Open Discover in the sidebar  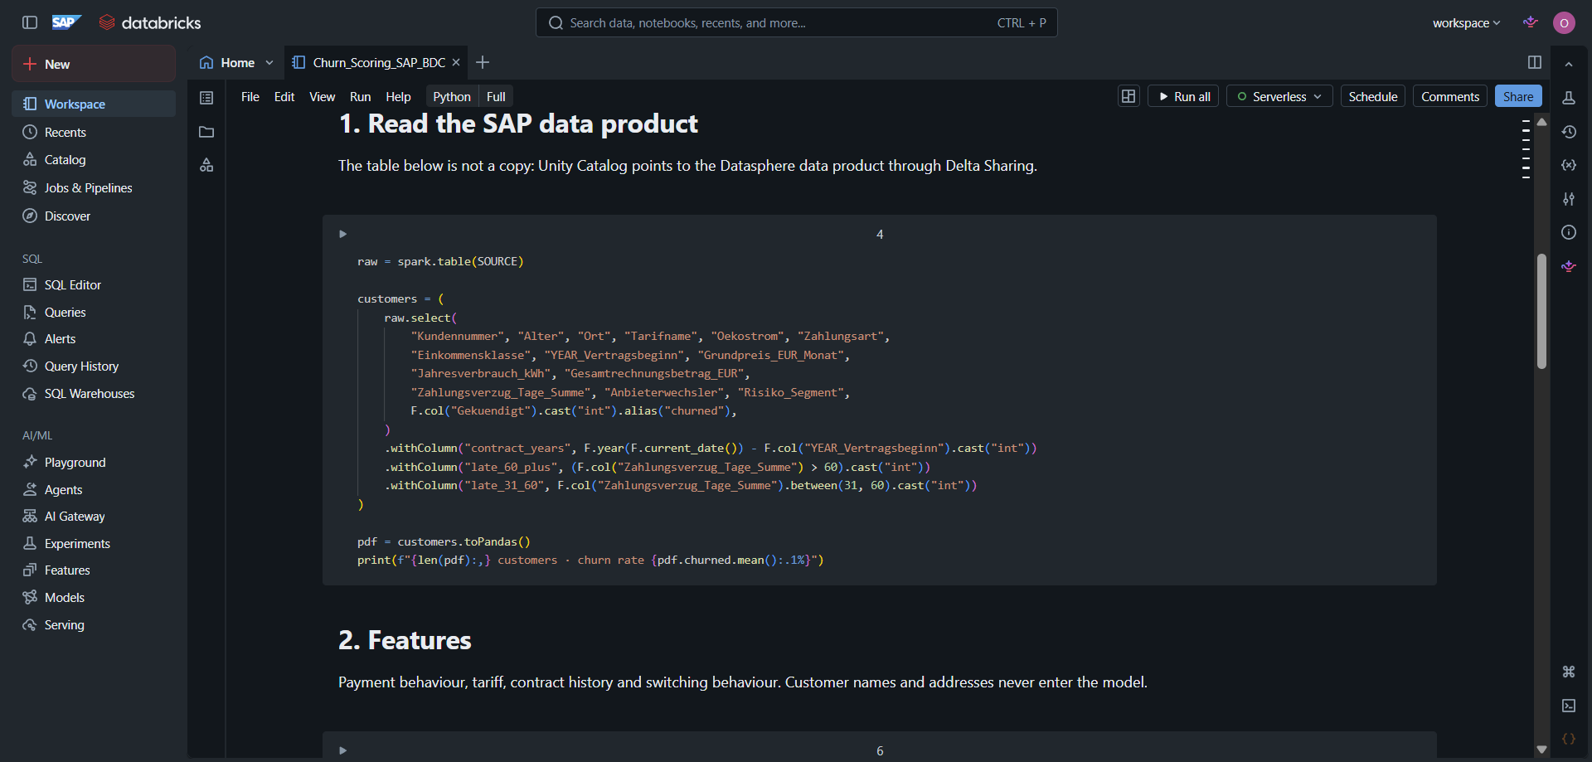94,216
